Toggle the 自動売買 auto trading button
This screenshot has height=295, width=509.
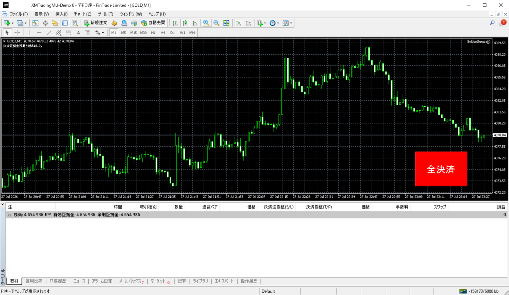(153, 23)
